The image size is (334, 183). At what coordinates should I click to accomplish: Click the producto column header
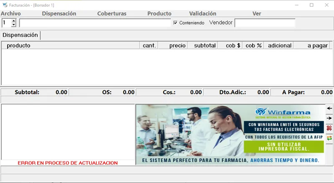[71, 45]
